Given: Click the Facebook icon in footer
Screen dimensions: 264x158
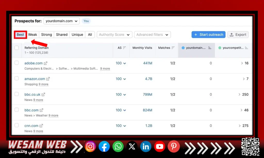Looking at the screenshot, I should [104, 147].
